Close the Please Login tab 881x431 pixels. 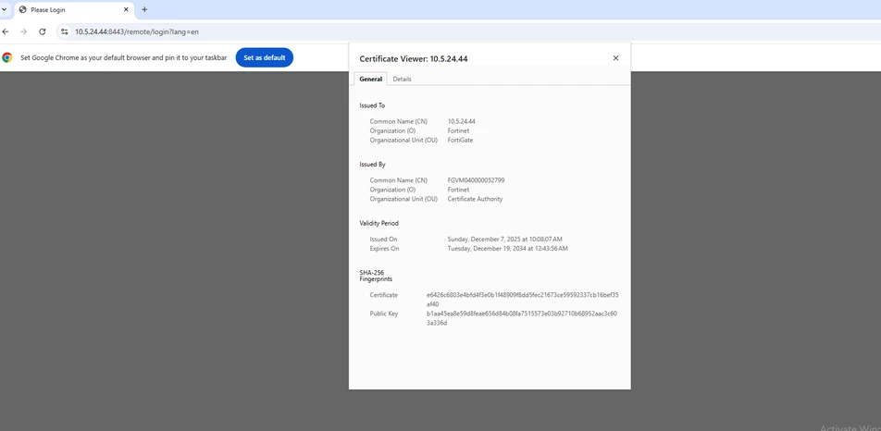tap(127, 9)
